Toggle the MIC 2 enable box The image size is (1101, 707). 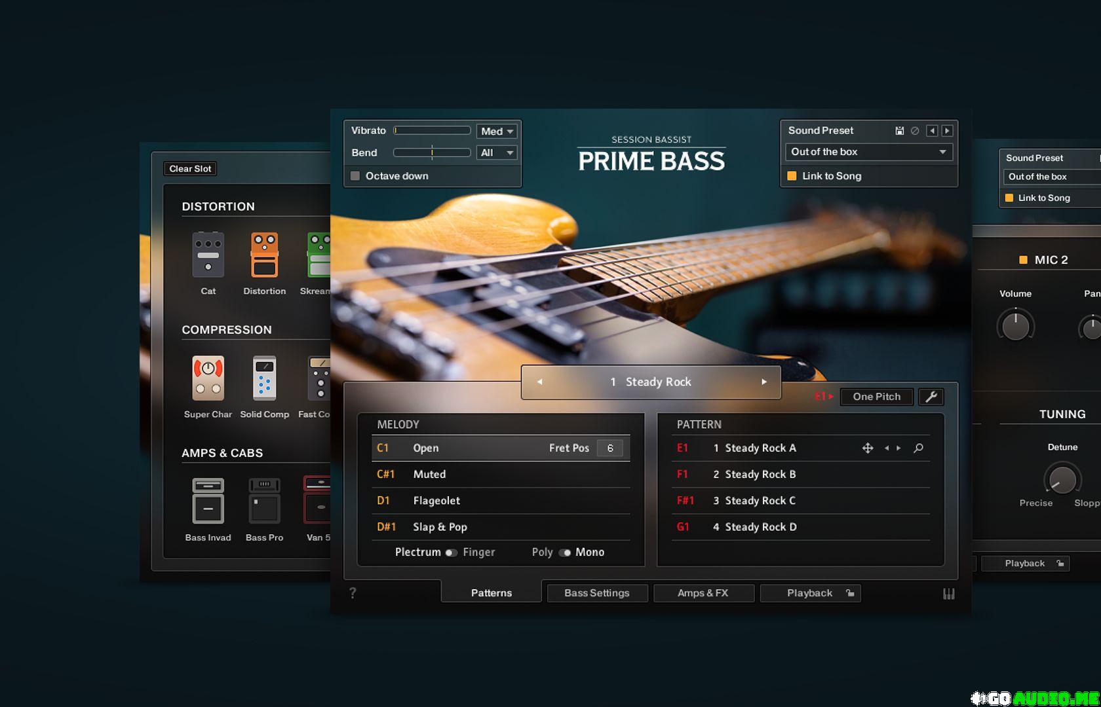coord(1023,260)
